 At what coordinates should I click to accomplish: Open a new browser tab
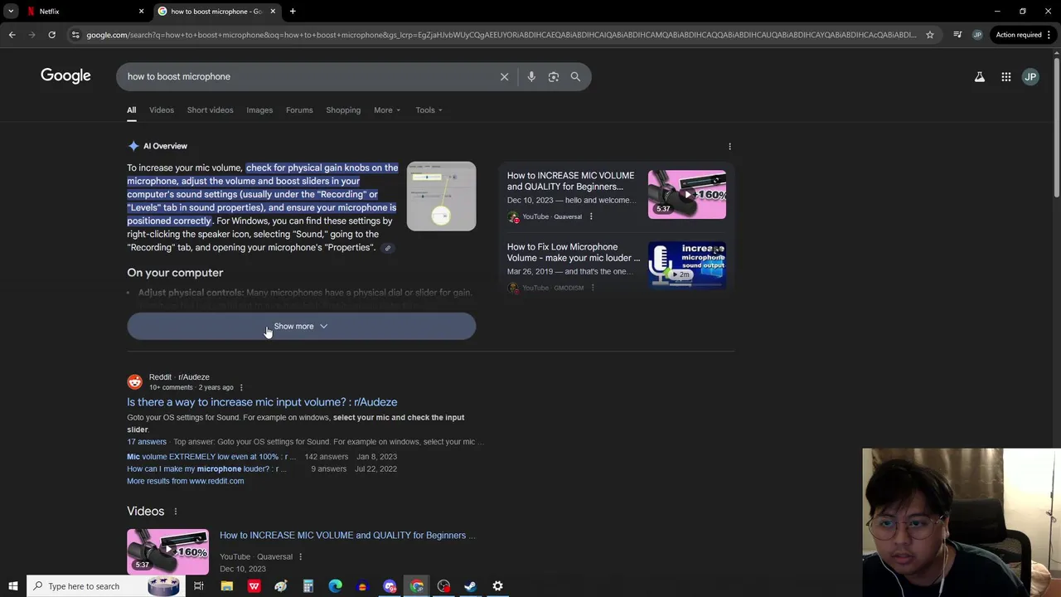(x=293, y=11)
